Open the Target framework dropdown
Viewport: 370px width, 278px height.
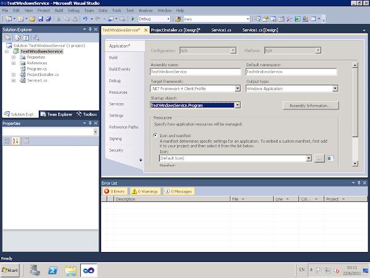point(237,88)
